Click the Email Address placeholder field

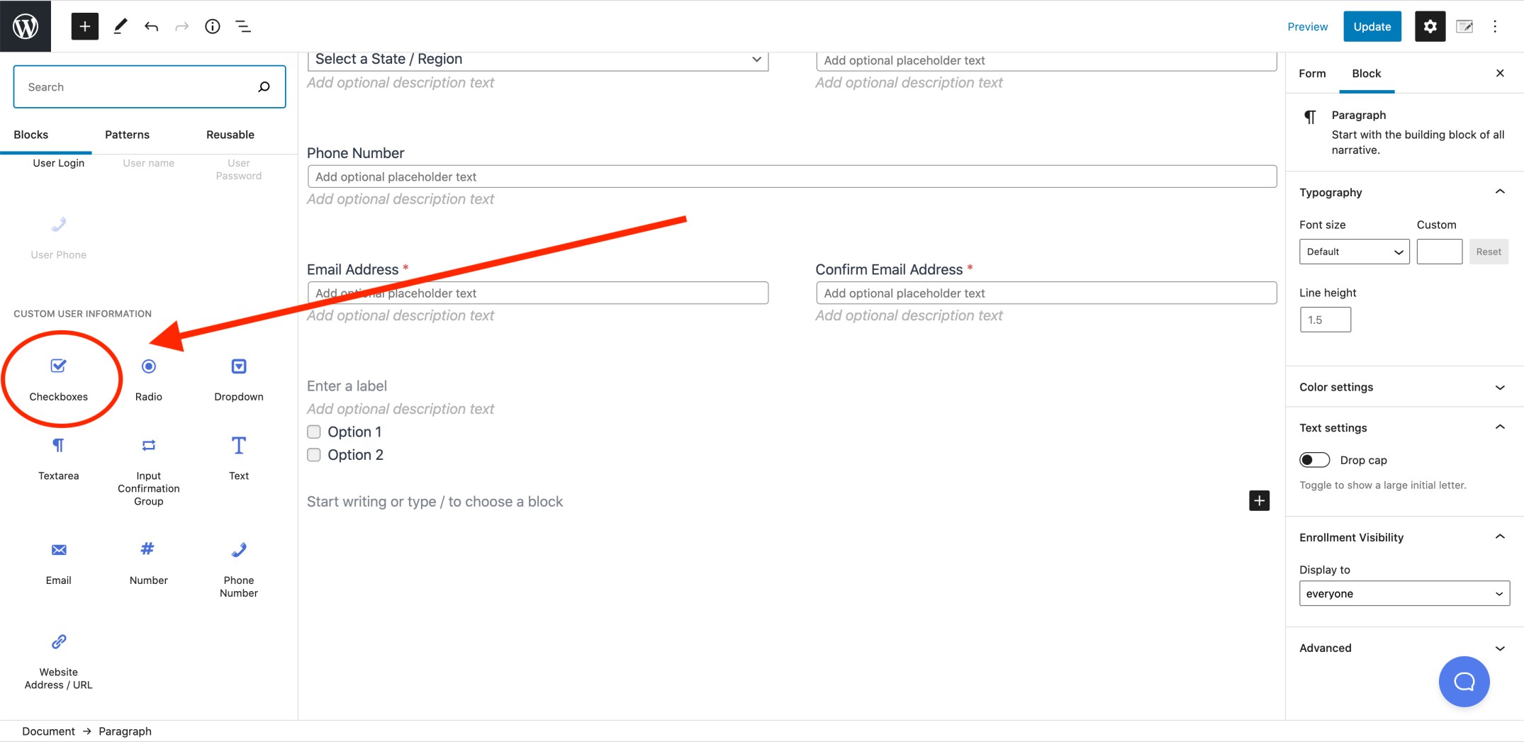(538, 293)
